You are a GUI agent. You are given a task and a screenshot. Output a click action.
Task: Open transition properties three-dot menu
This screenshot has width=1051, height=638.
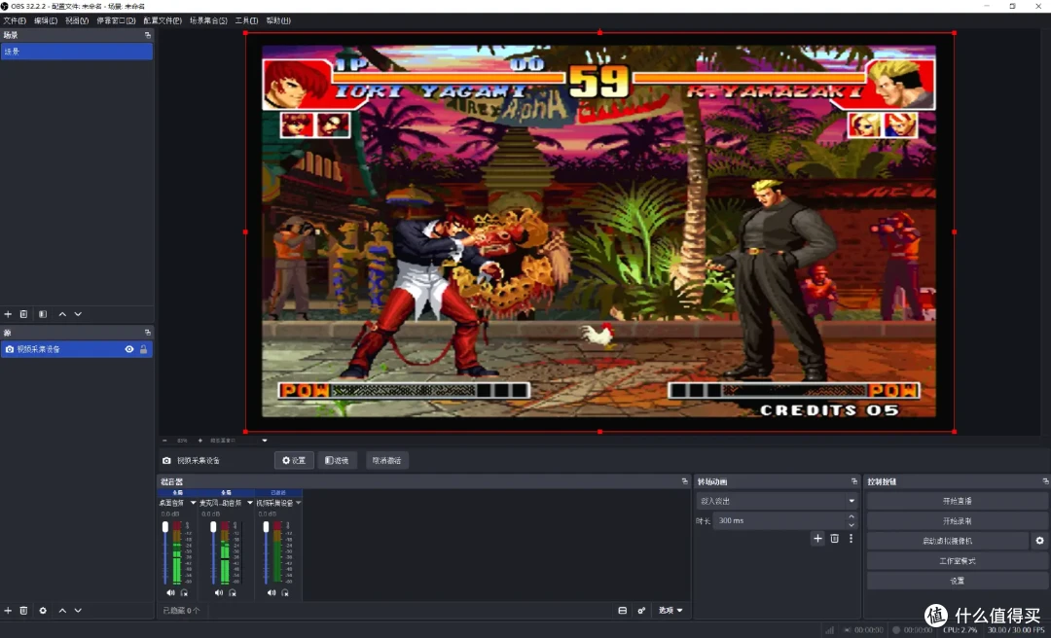[852, 538]
